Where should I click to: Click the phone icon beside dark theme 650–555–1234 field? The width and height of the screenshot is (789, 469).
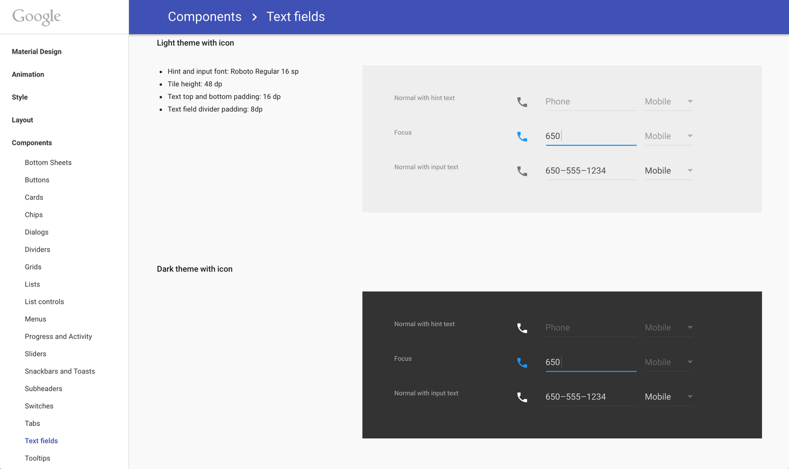(x=522, y=397)
